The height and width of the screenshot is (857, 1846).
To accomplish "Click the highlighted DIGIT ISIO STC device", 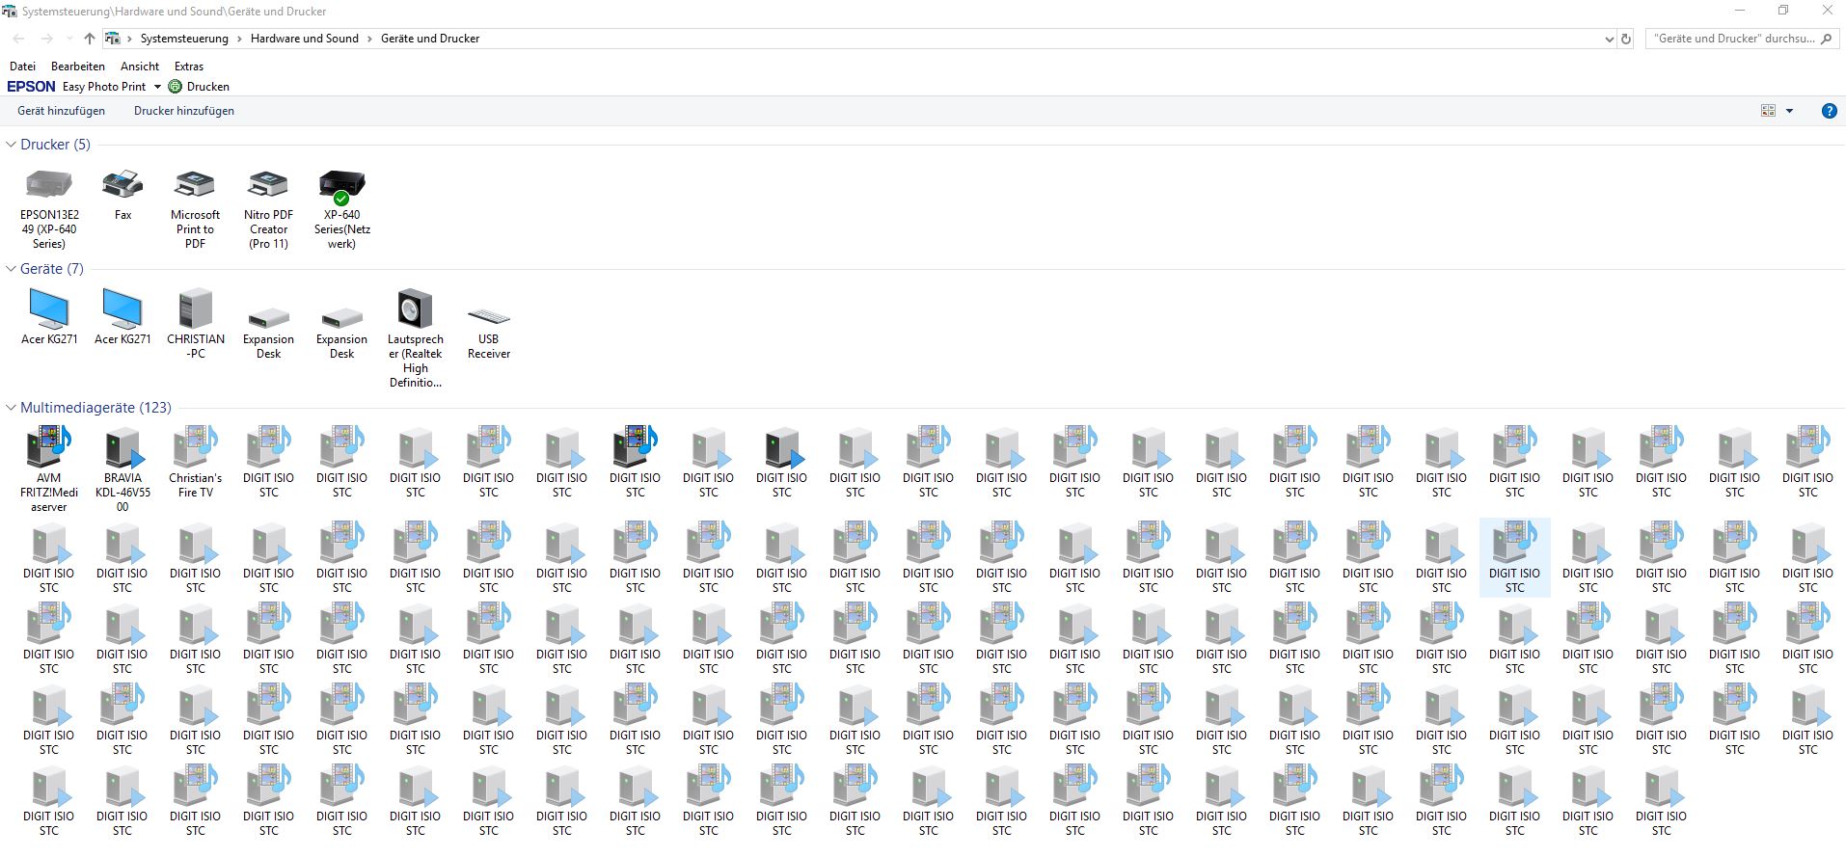I will pos(1514,557).
